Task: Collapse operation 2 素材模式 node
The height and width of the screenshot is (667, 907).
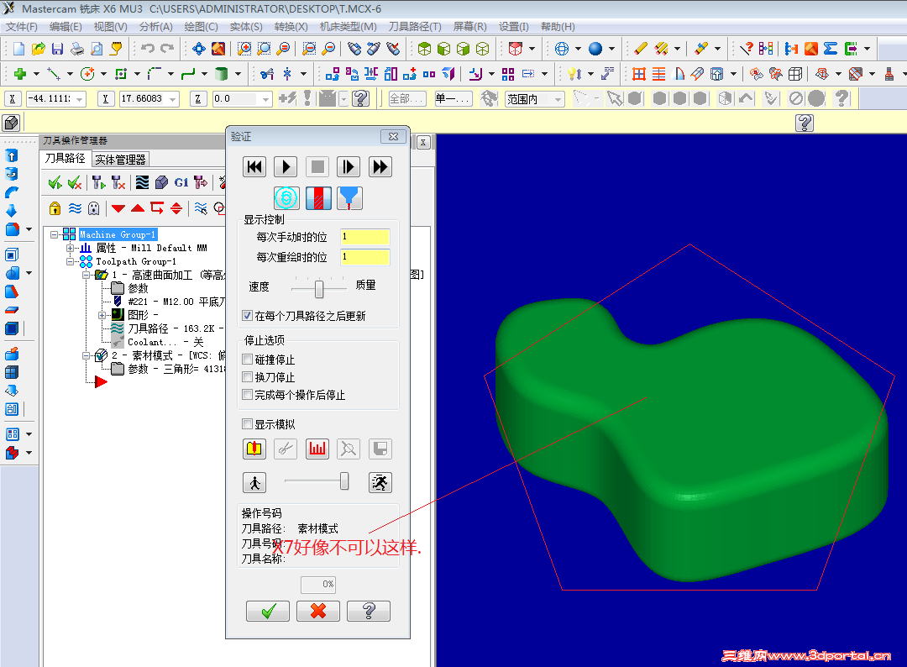Action: [87, 355]
